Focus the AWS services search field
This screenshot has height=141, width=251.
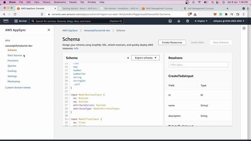pyautogui.click(x=76, y=21)
